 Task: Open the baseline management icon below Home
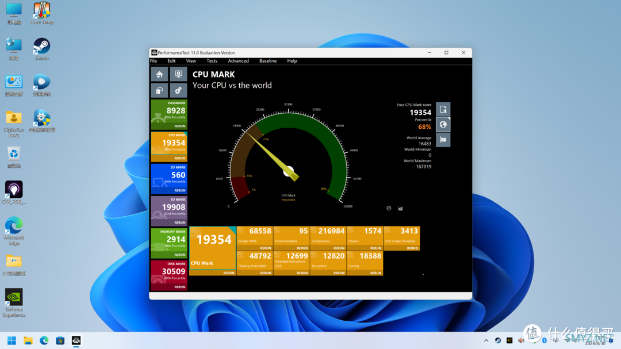tap(159, 90)
